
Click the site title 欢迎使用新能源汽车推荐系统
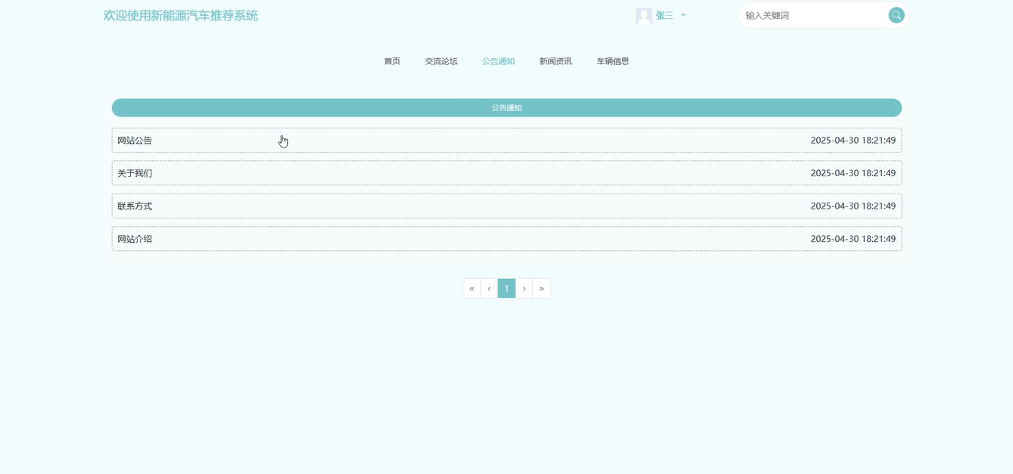coord(180,15)
